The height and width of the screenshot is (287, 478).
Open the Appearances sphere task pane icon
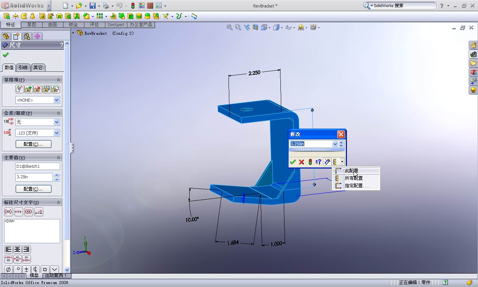pyautogui.click(x=473, y=90)
